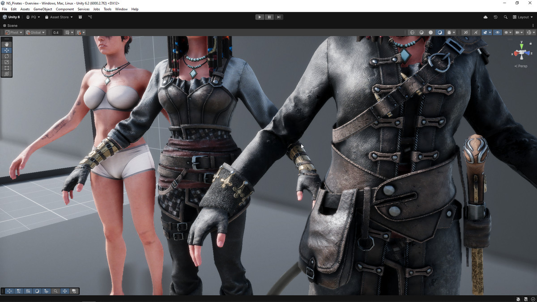Open the search magnifier in top toolbar
This screenshot has width=537, height=302.
click(506, 17)
